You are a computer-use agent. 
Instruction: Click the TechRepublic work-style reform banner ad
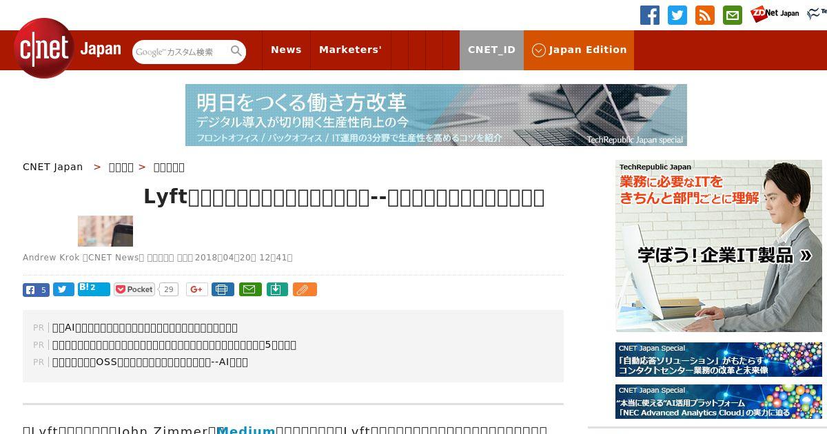pos(436,115)
